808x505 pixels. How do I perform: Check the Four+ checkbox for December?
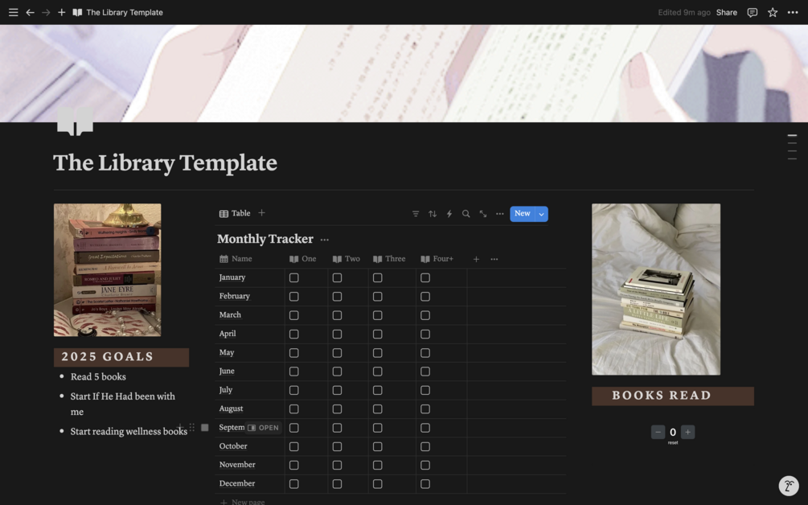click(425, 483)
